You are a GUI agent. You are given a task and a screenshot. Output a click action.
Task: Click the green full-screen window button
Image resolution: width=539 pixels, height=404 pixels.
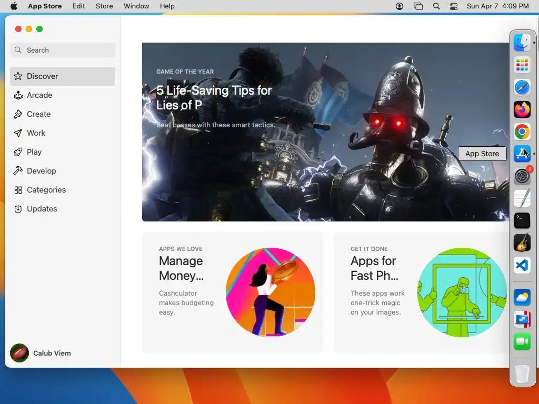coord(39,29)
